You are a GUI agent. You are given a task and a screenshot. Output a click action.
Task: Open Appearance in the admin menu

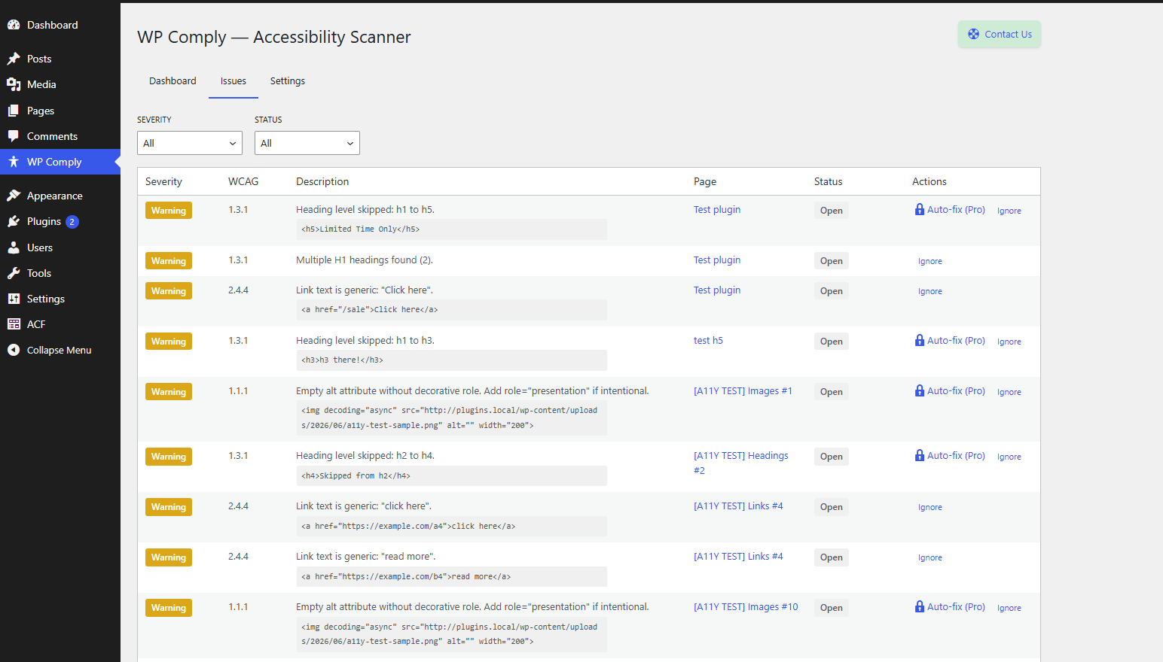coord(60,196)
